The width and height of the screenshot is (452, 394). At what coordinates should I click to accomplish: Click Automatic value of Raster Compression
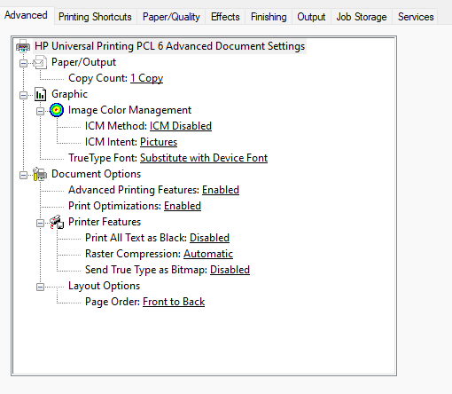tap(208, 254)
